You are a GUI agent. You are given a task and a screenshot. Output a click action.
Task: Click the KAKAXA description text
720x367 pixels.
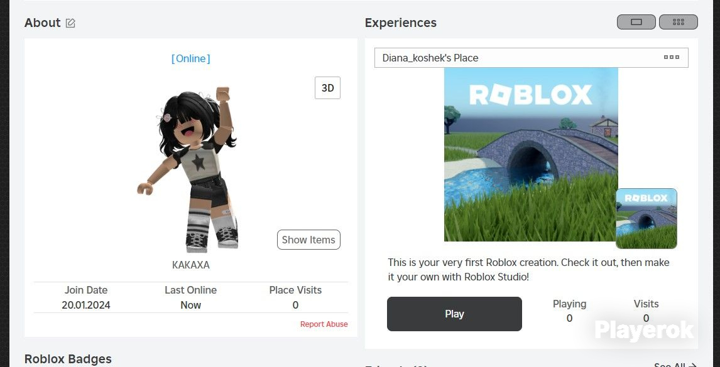click(x=190, y=265)
